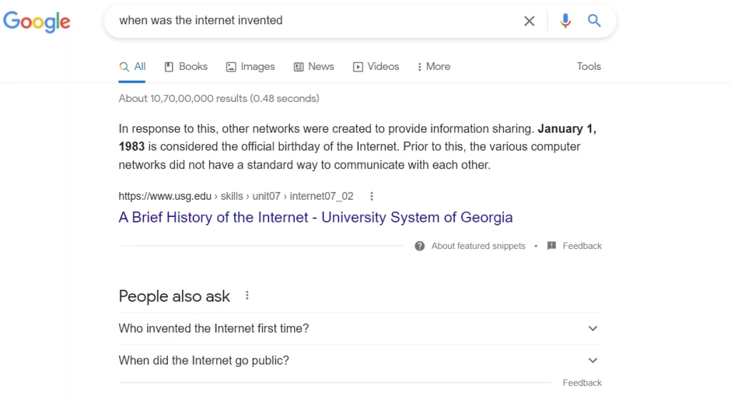Switch to the Books tab

click(186, 66)
